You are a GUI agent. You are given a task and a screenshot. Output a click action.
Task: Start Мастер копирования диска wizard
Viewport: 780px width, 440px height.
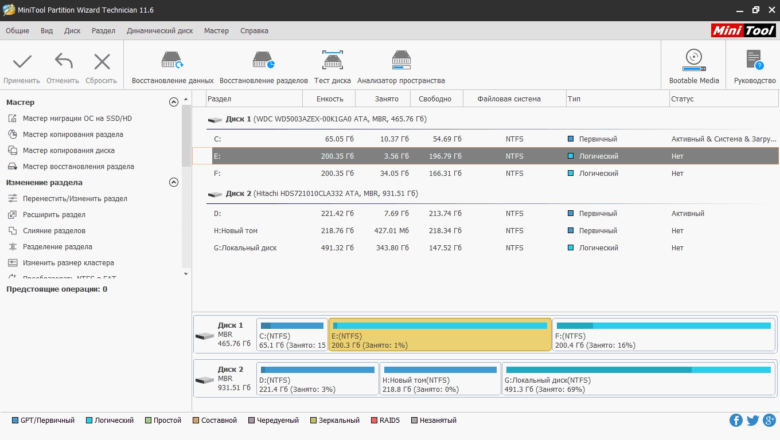point(69,151)
